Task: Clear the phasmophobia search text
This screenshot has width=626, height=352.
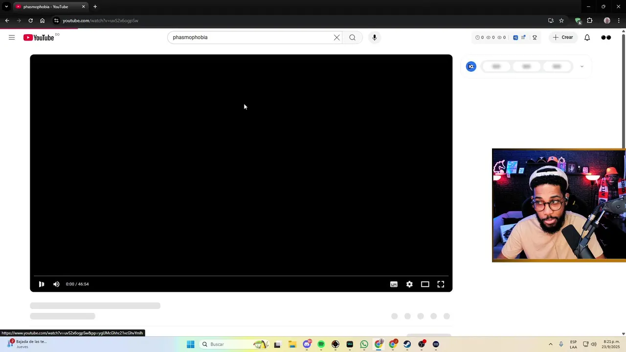Action: (336, 38)
